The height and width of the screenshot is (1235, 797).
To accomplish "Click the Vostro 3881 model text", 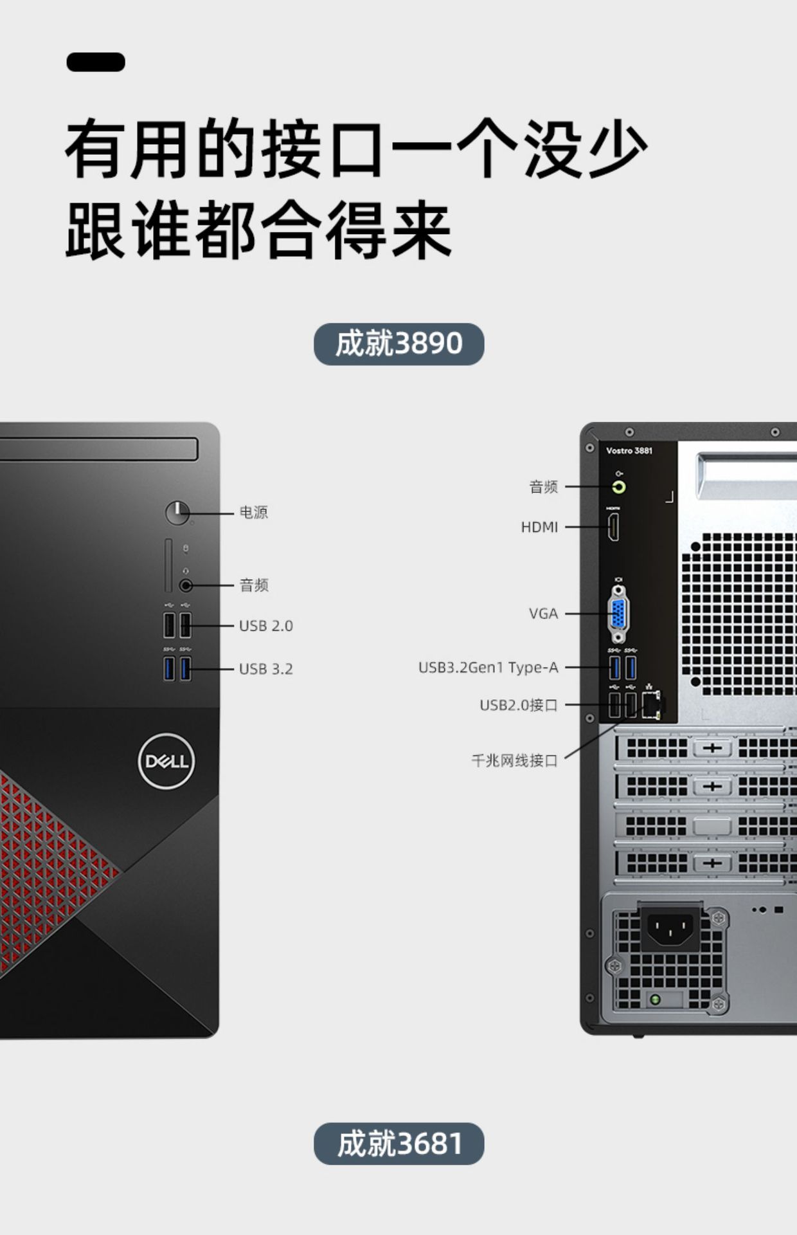I will (x=629, y=450).
